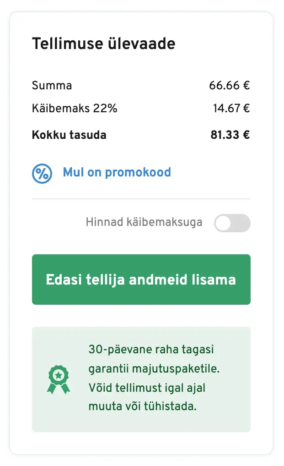Click the 'Hinnad käibemaksuga' label text
This screenshot has width=284, height=466.
point(144,223)
